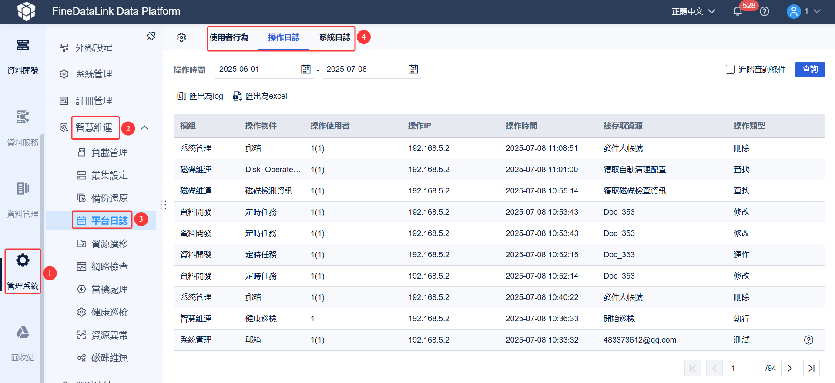Click the help icon on the 測試 row
This screenshot has width=835, height=383.
click(808, 340)
